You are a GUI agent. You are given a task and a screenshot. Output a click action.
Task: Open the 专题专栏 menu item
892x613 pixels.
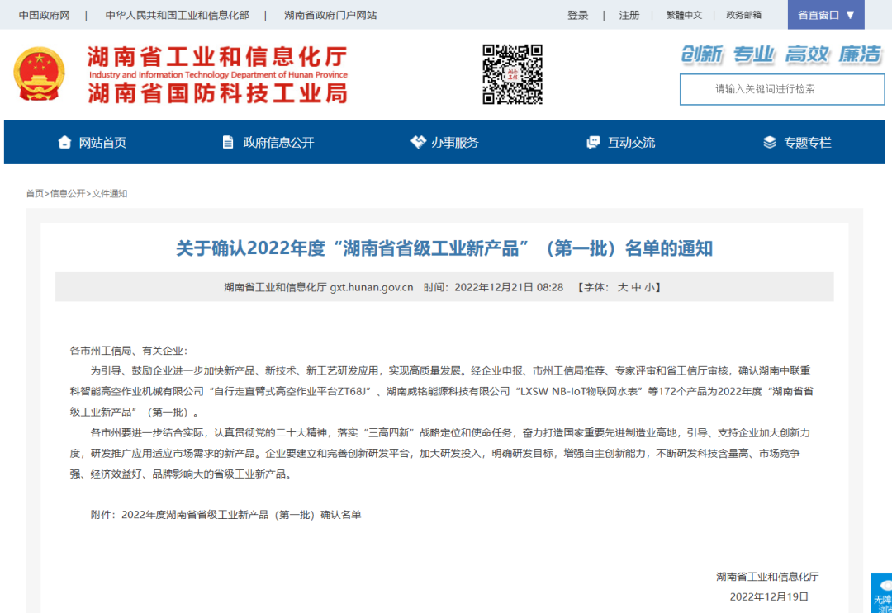[x=807, y=142]
